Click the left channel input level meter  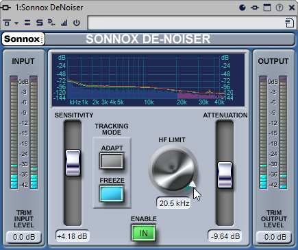[14, 133]
